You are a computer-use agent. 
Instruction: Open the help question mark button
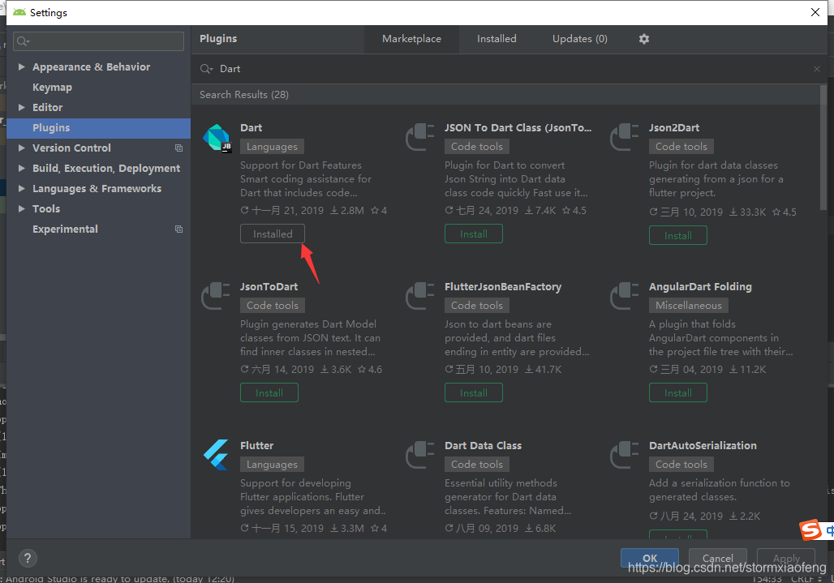[x=28, y=558]
